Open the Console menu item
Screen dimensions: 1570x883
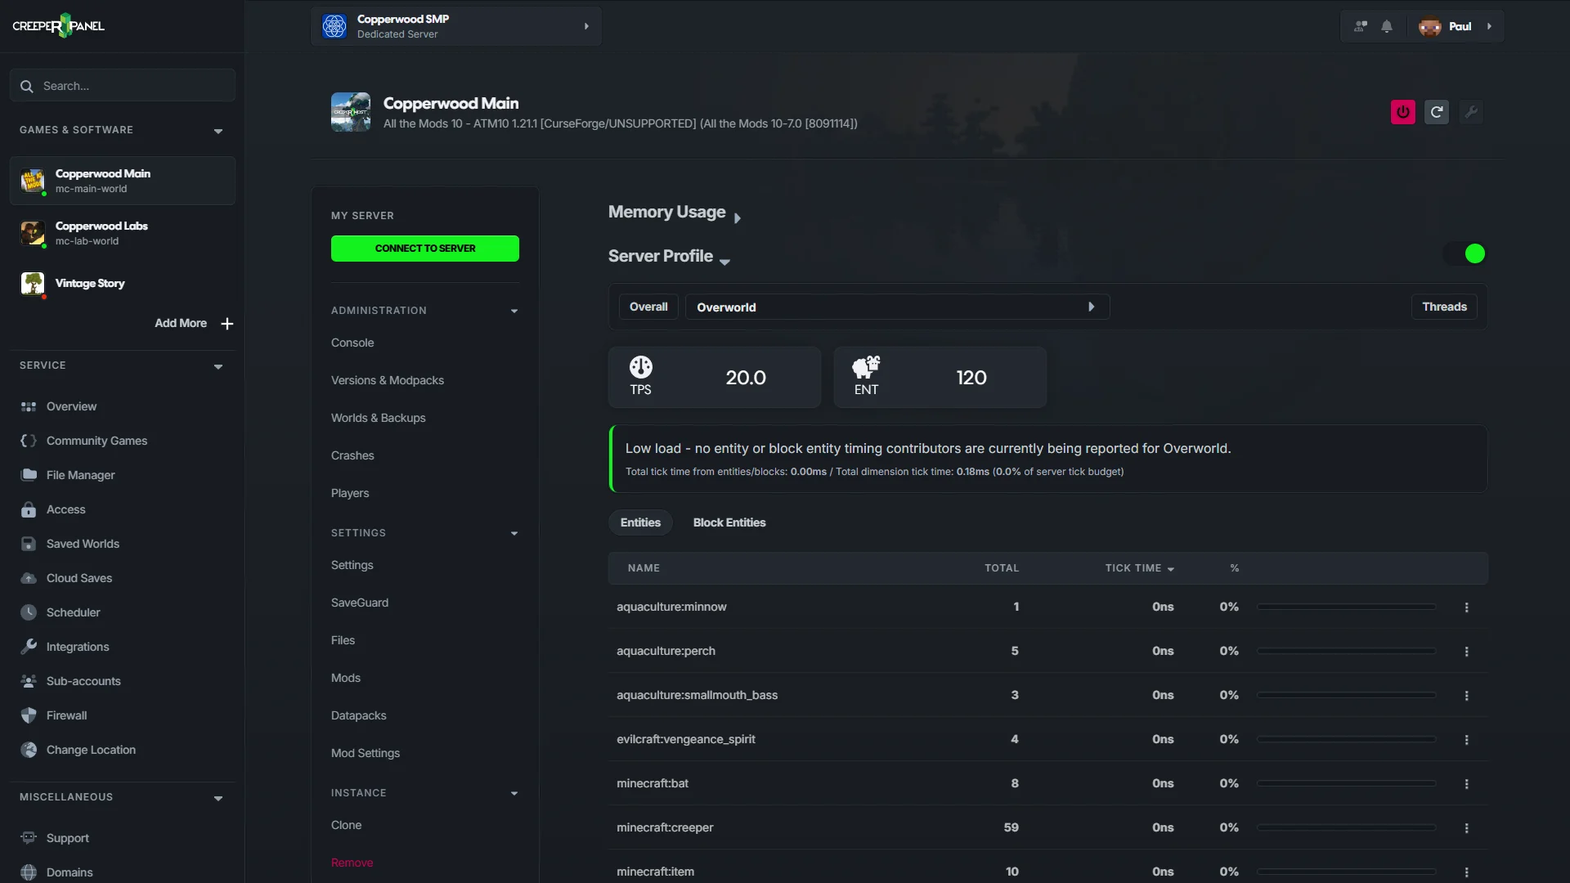tap(352, 343)
